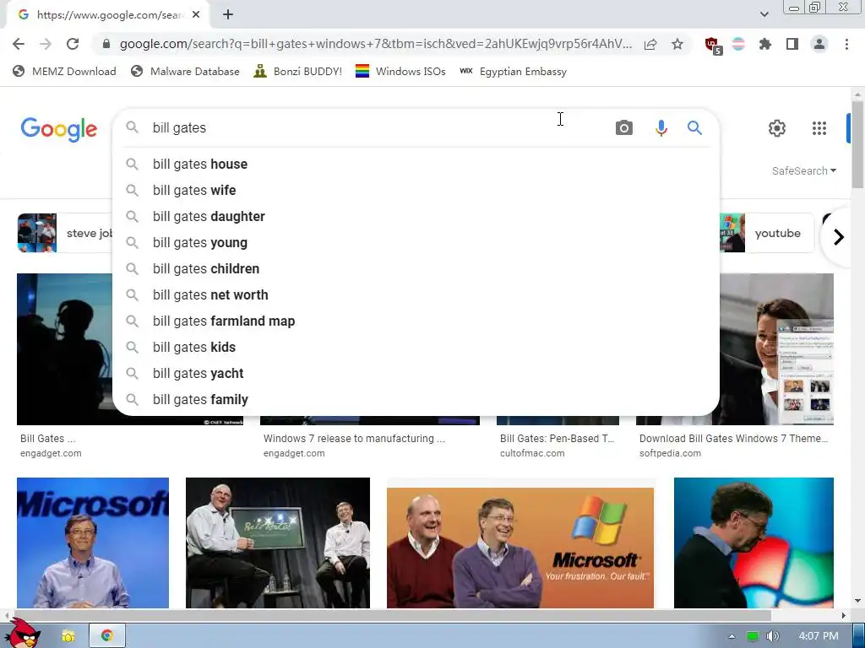
Task: Open the Bill Gates: Pen-Based result title
Action: pyautogui.click(x=558, y=439)
